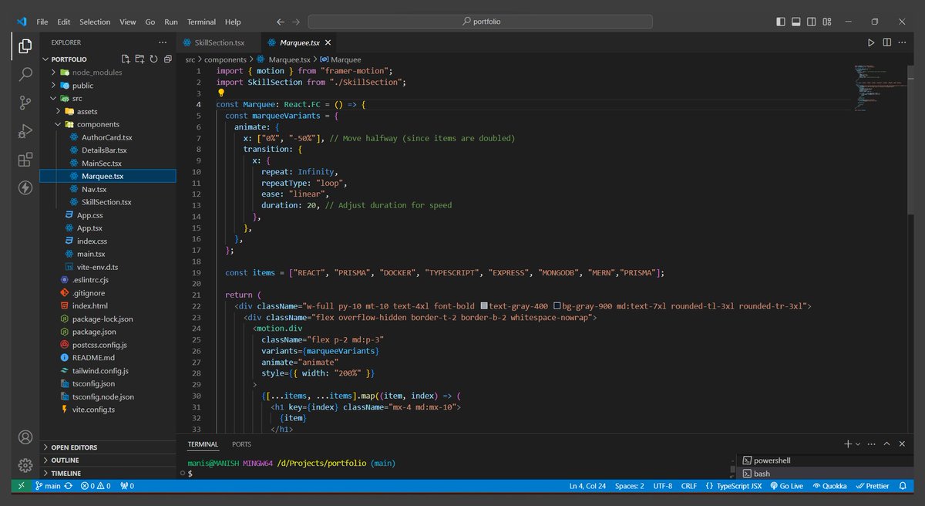Toggle the primary side bar

(x=781, y=22)
